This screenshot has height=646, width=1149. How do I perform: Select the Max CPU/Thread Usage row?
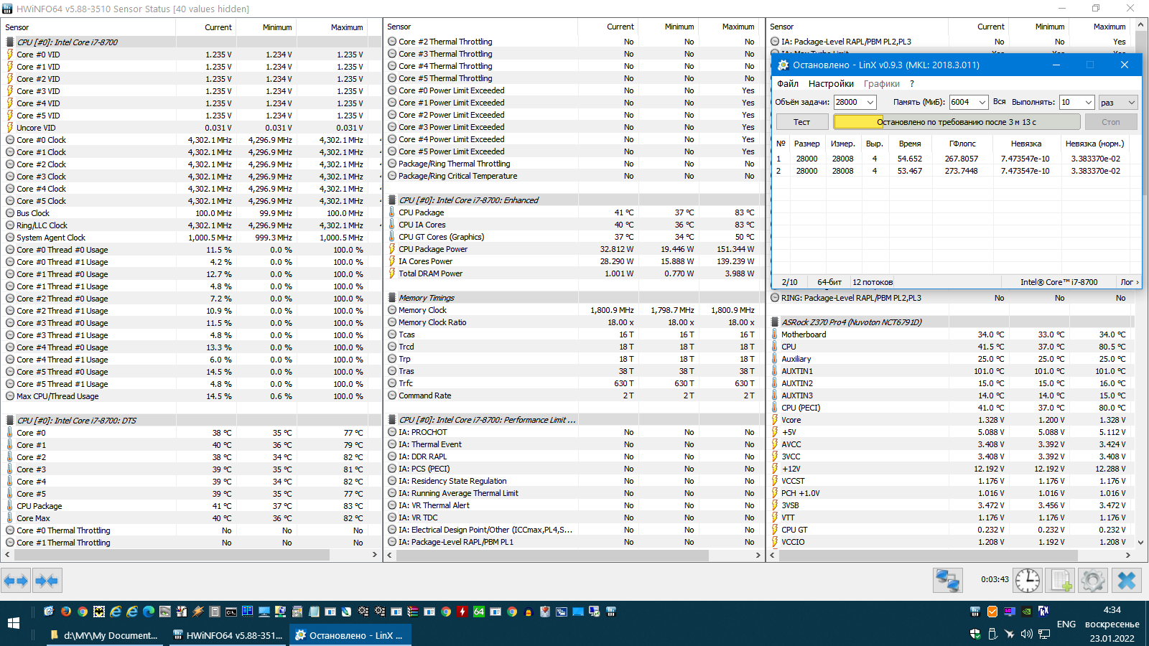click(x=192, y=396)
